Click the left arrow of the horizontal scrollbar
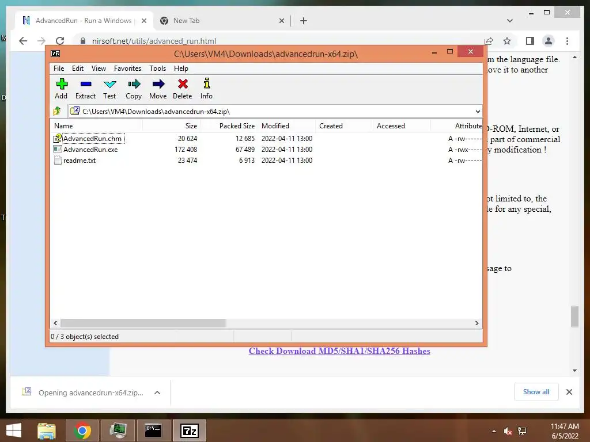Screen dimensions: 590x442 click(56, 323)
